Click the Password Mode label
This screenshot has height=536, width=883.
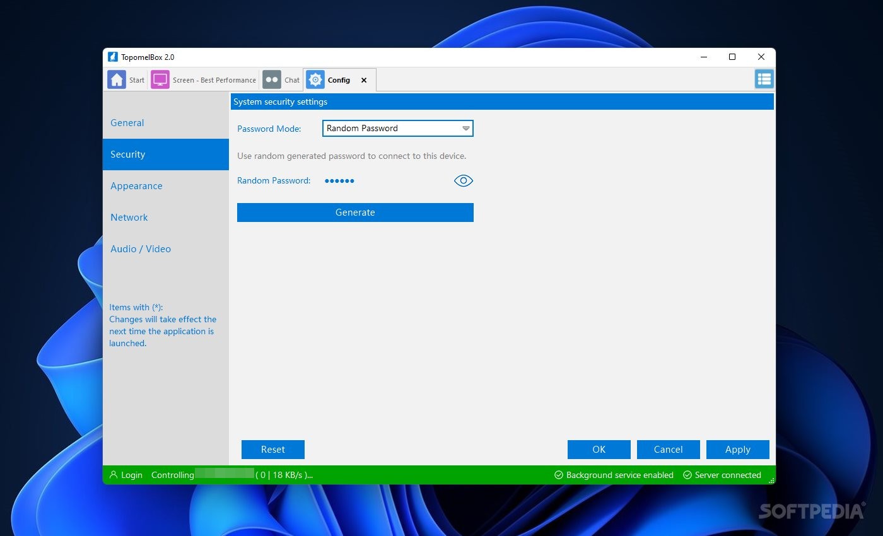[269, 129]
